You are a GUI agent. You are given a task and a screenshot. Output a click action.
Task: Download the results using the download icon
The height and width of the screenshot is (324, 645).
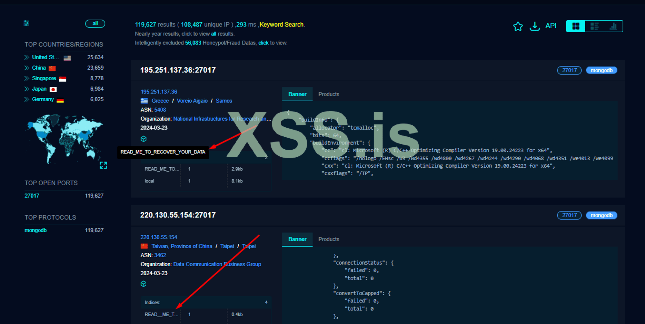[x=535, y=26]
